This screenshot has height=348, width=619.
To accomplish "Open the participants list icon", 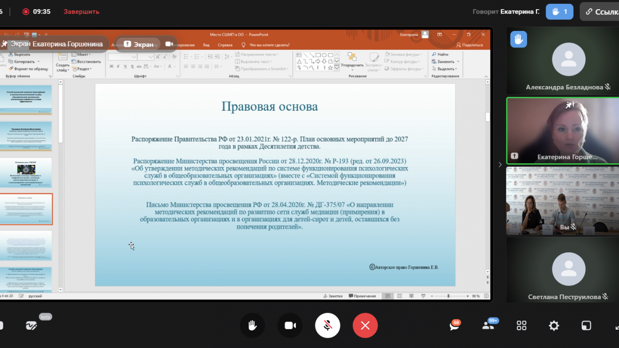I will 489,325.
